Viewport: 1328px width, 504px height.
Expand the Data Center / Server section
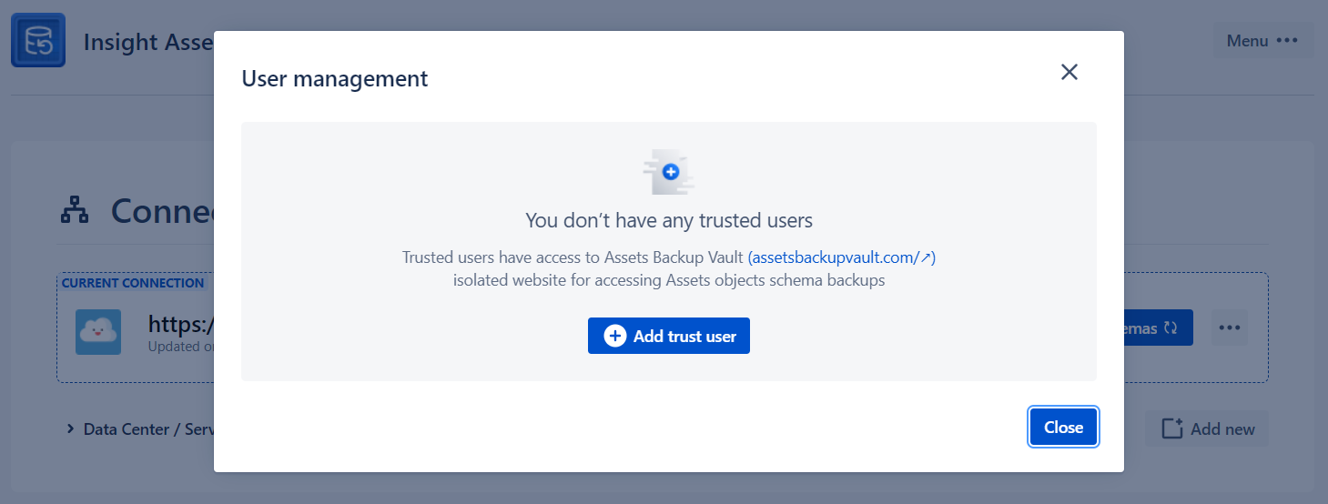tap(139, 428)
